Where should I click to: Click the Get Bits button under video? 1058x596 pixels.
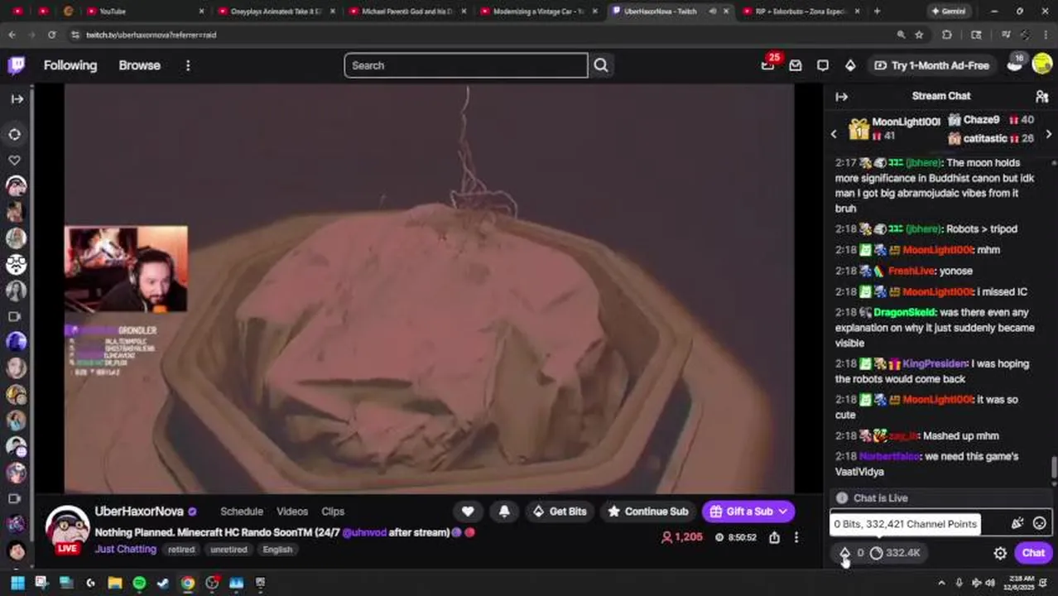[559, 512]
